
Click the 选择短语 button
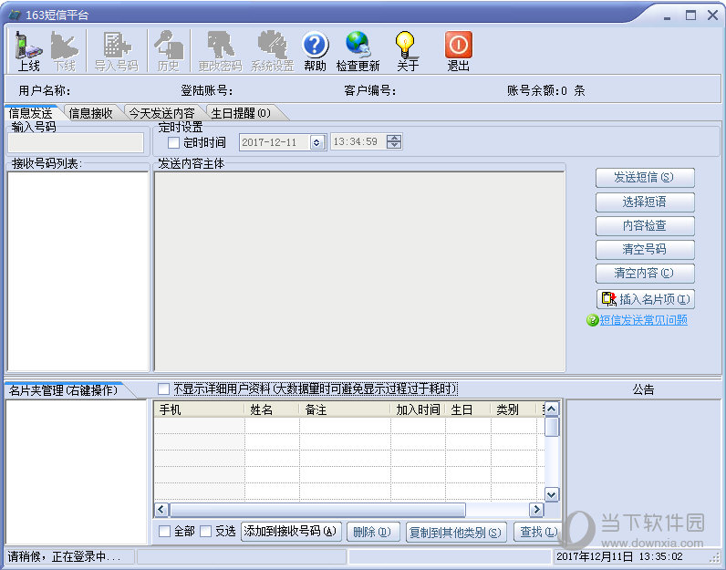click(645, 202)
